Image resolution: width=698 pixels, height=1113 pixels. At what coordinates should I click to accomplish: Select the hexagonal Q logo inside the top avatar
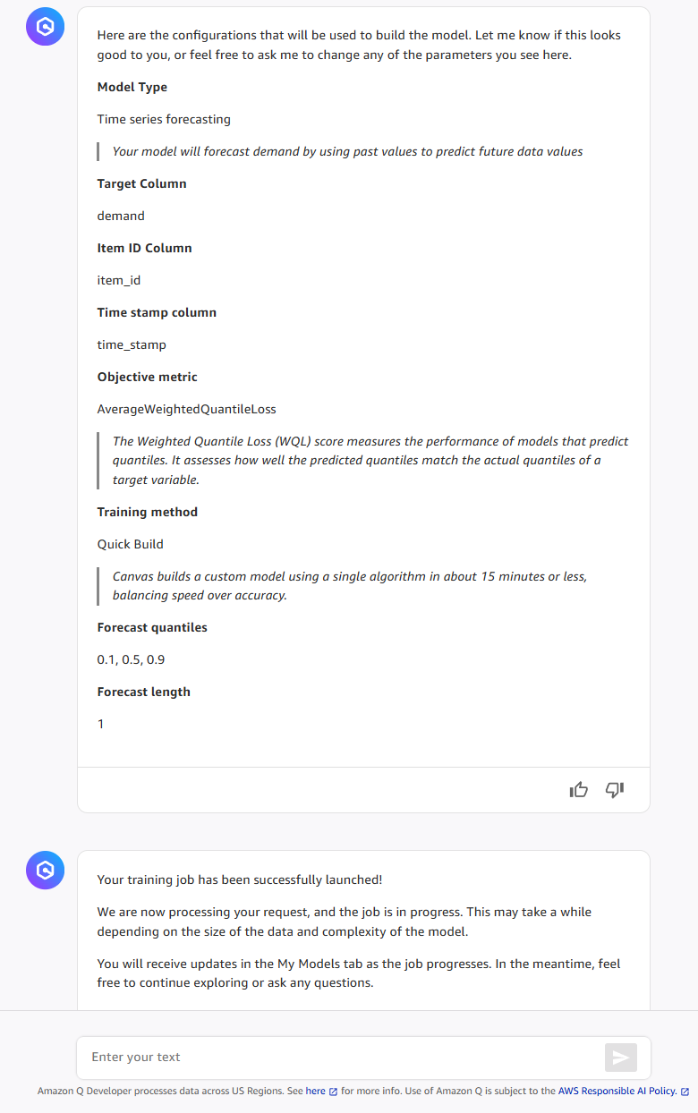pyautogui.click(x=45, y=27)
